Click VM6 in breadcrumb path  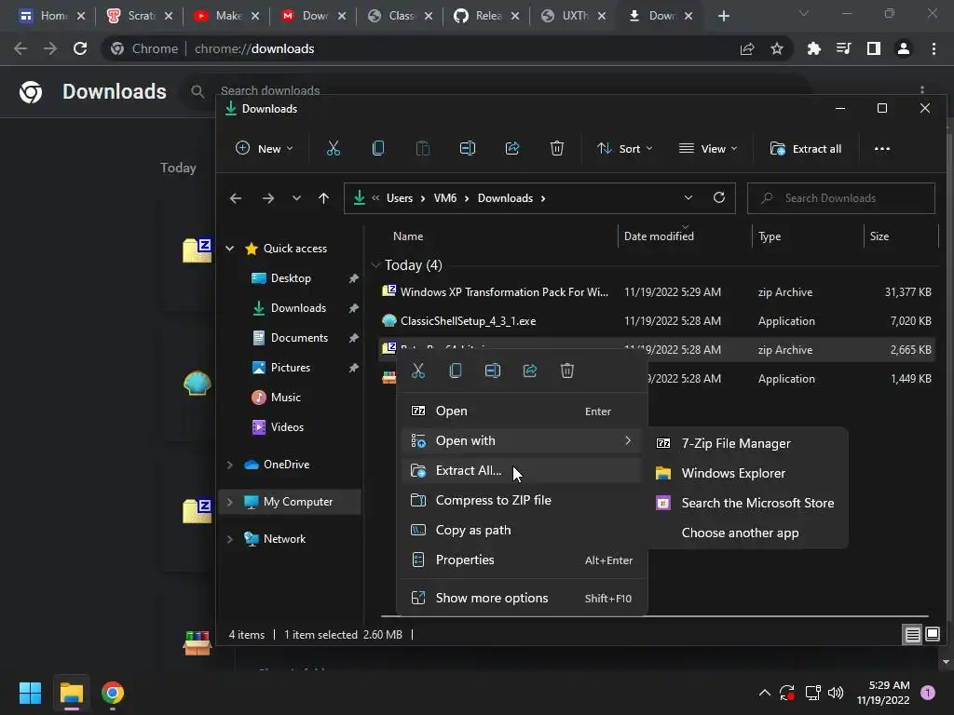click(445, 198)
